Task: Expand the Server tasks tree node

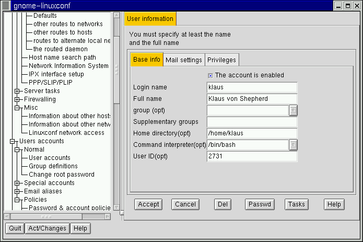Action: [17, 91]
